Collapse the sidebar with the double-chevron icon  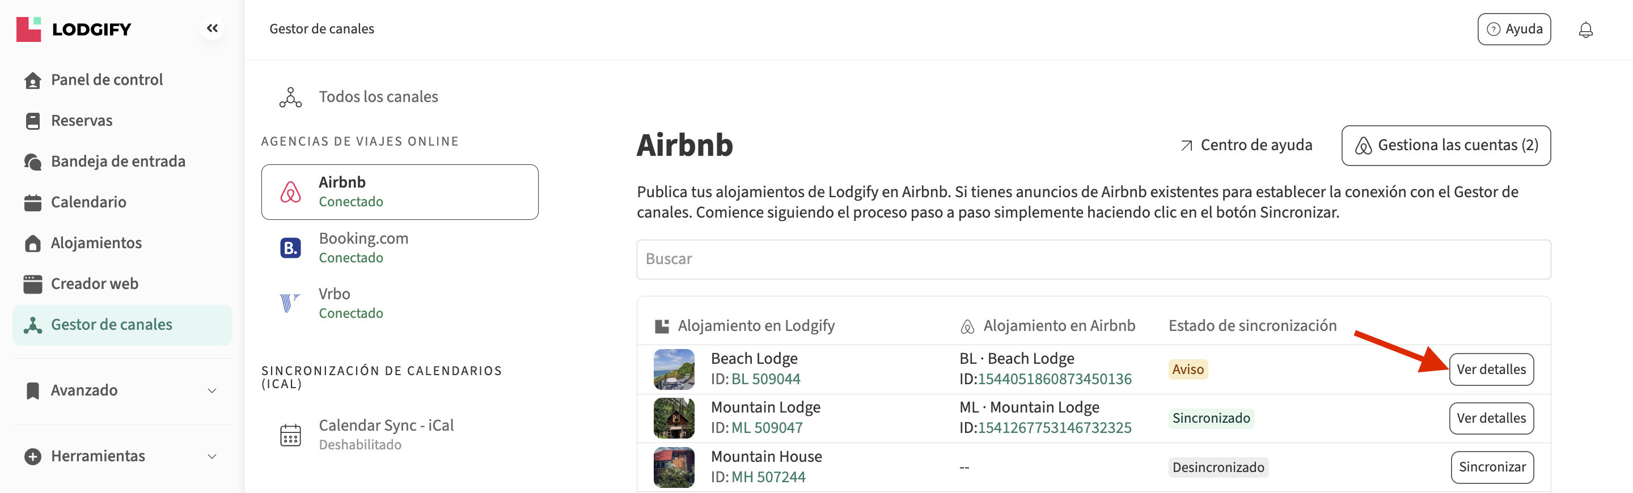click(213, 28)
